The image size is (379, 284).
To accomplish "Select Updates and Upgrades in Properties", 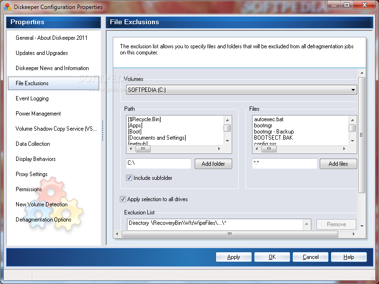I will (42, 53).
